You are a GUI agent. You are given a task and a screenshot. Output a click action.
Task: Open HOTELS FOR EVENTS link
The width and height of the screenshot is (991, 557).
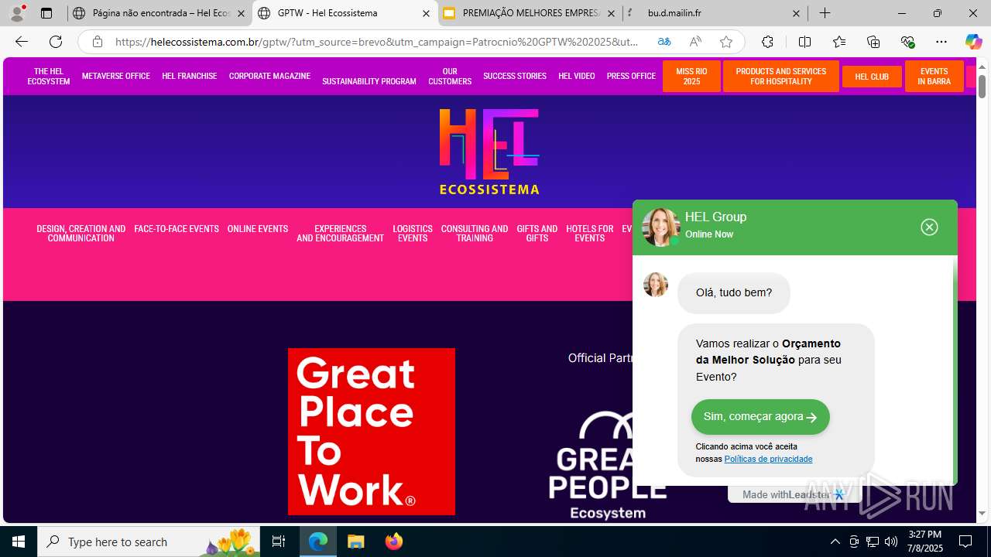click(x=590, y=234)
